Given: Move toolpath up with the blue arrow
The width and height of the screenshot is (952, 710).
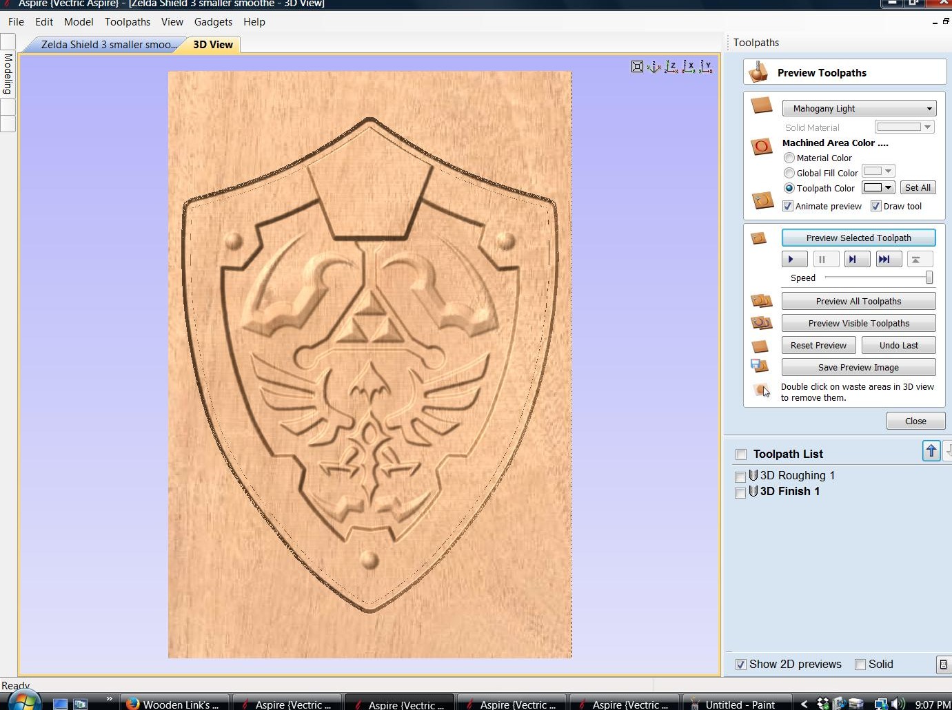Looking at the screenshot, I should pyautogui.click(x=931, y=451).
